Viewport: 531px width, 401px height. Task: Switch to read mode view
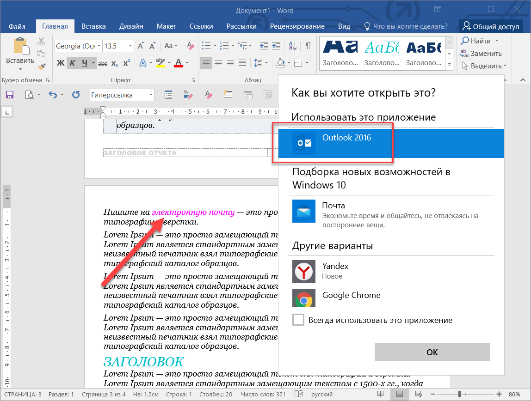click(x=381, y=394)
